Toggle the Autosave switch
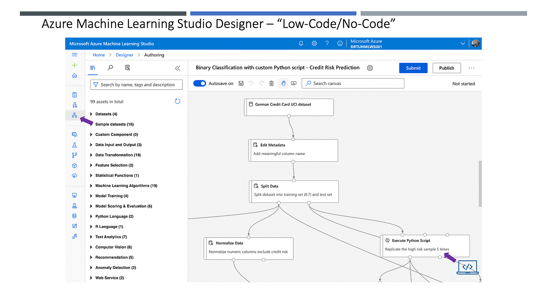The image size is (547, 307). click(200, 83)
